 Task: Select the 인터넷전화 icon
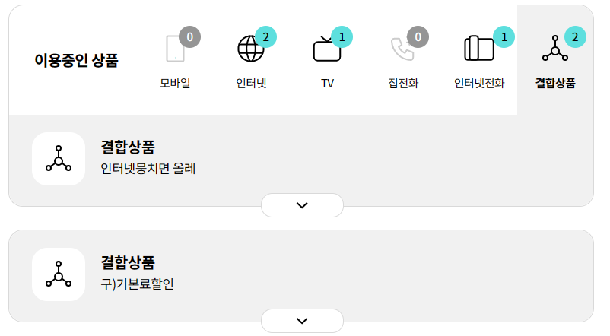[x=479, y=49]
